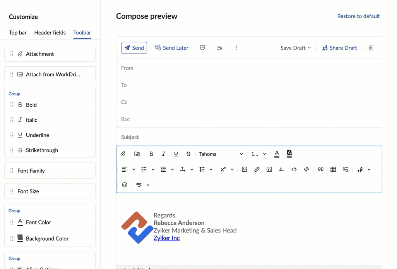397x269 pixels.
Task: Insert a table with the grid icon
Action: 333,169
